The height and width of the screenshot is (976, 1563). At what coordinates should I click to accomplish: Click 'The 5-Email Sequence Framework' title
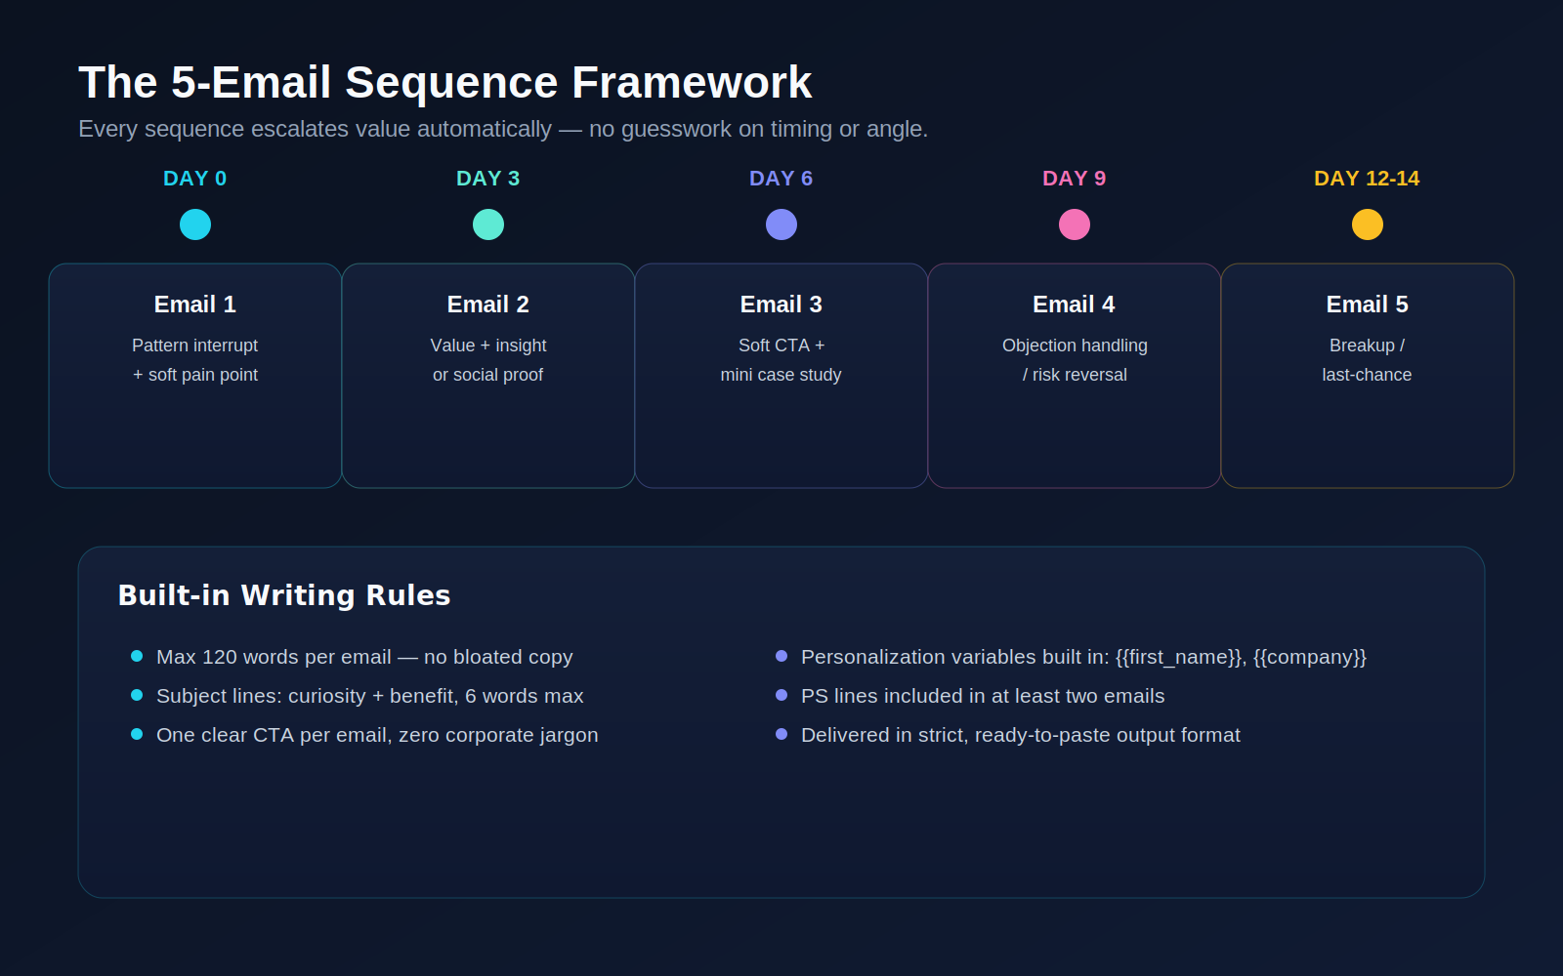click(445, 83)
